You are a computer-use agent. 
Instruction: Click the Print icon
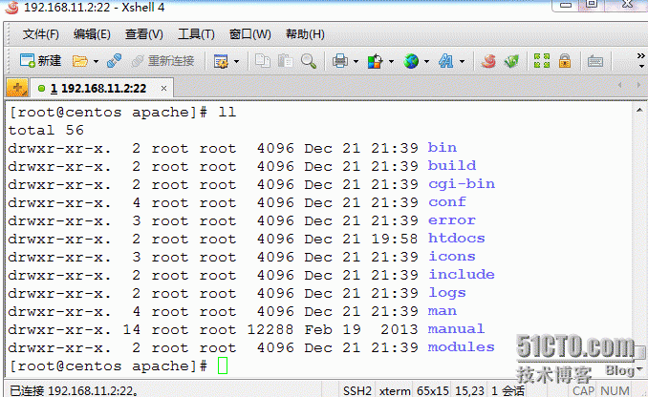pyautogui.click(x=340, y=61)
